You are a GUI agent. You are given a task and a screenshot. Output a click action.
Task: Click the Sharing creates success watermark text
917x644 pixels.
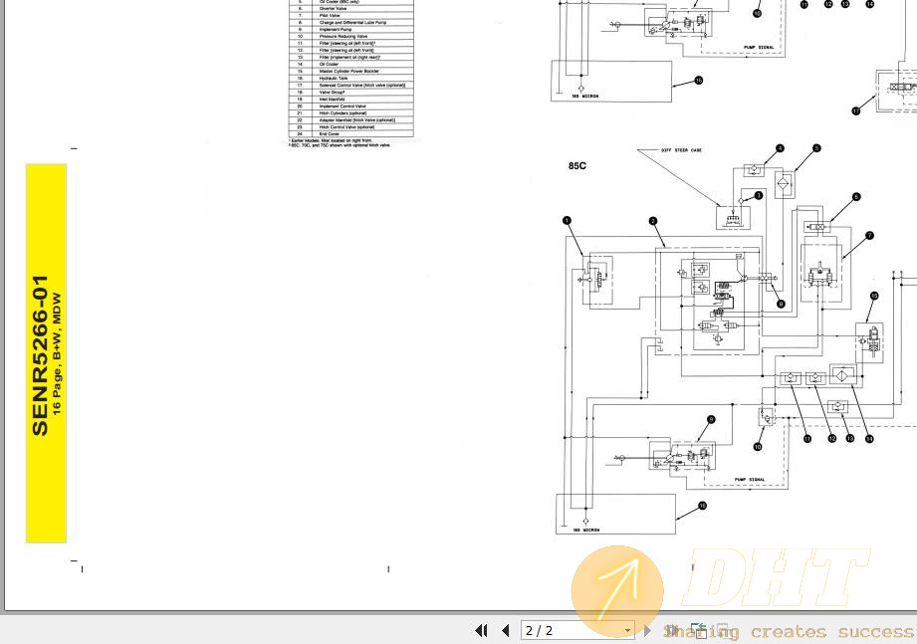[x=787, y=631]
